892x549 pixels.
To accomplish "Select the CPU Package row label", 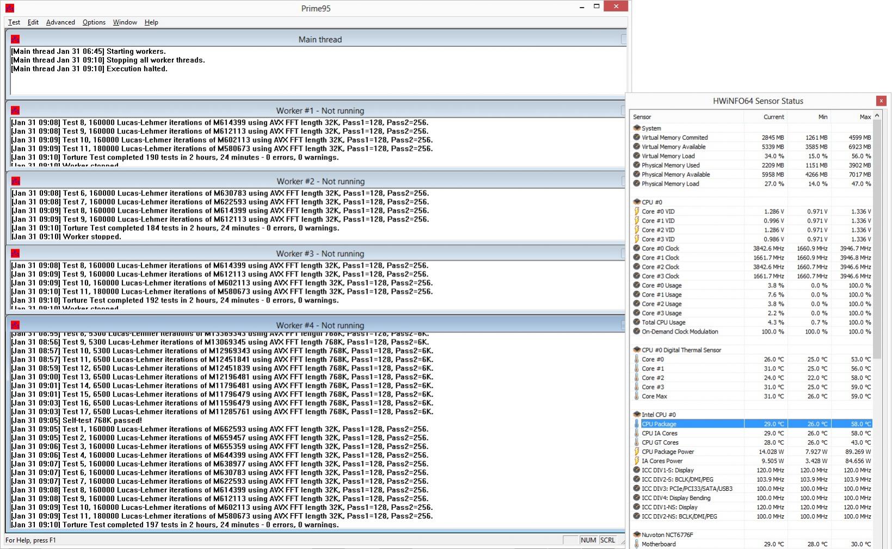I will pos(659,424).
